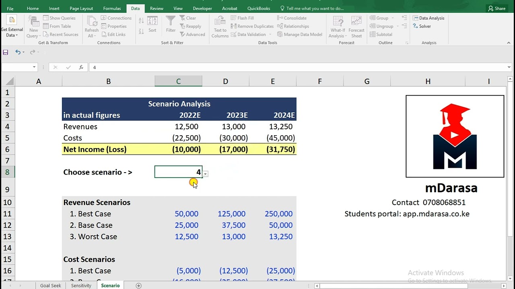Select cell with 2022E revenue 12,500

coord(178,126)
